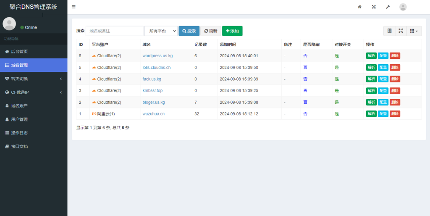Toggle 对接开关 for bloger.us.kg
This screenshot has height=216, width=430.
[x=337, y=103]
